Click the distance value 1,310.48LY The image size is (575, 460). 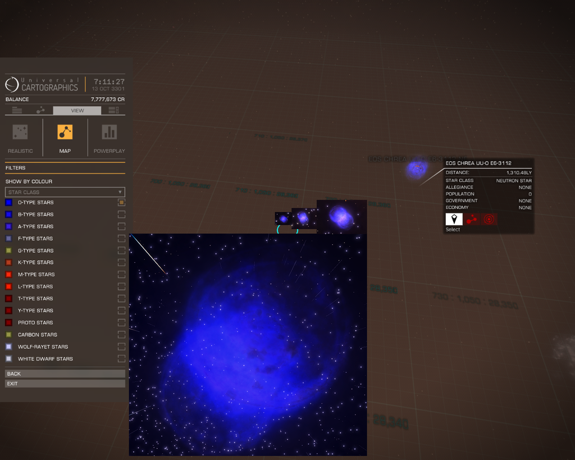pyautogui.click(x=519, y=172)
